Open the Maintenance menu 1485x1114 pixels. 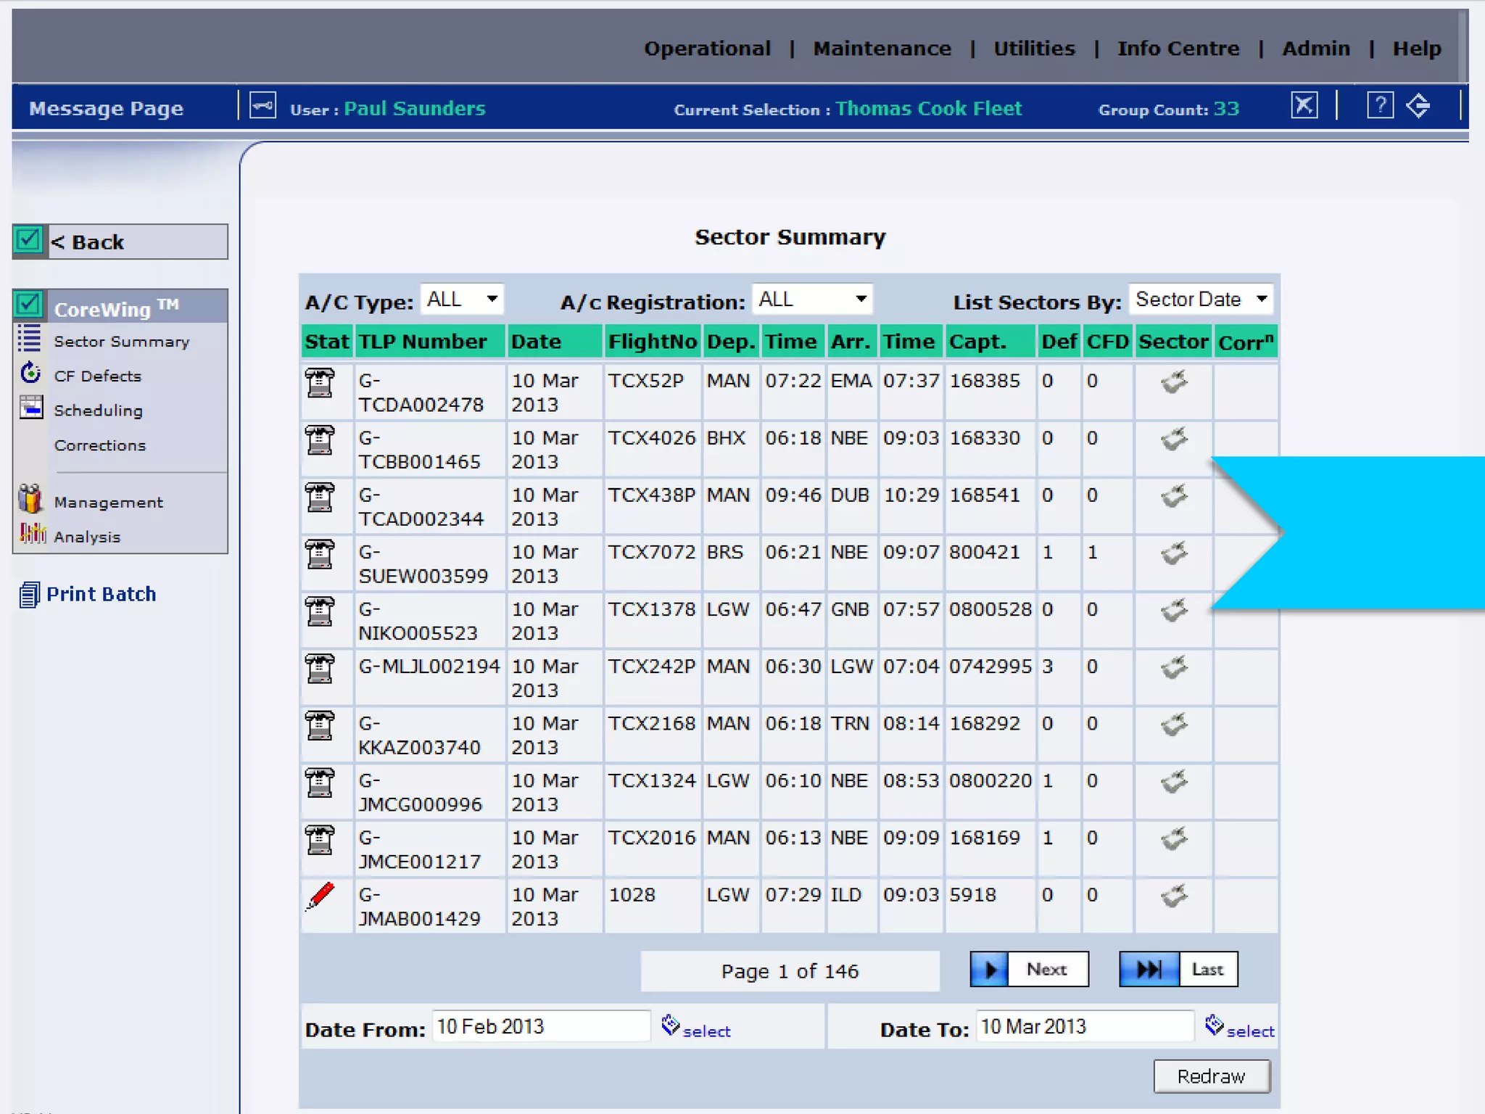(x=882, y=49)
